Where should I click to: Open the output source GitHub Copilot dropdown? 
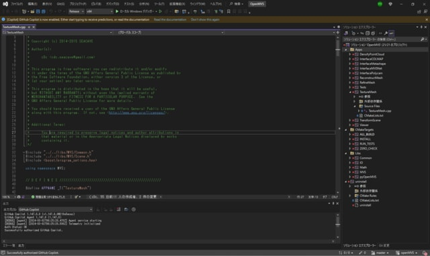[55, 210]
